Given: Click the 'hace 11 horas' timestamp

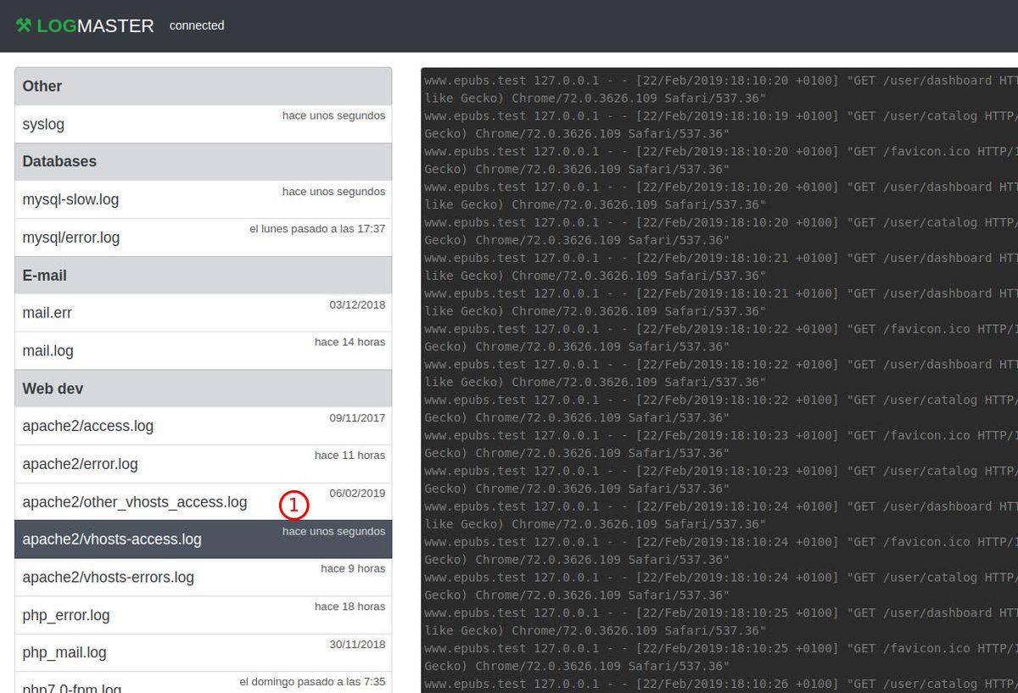Looking at the screenshot, I should (350, 455).
